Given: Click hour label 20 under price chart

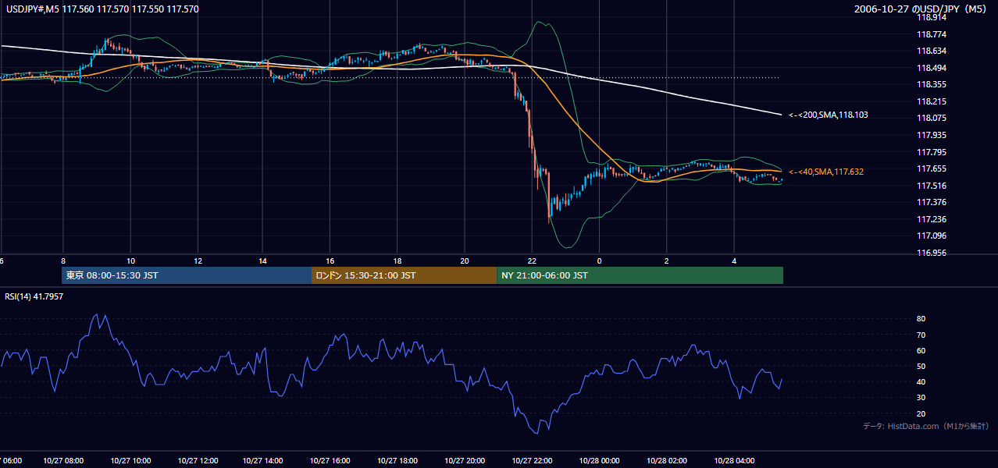Looking at the screenshot, I should [x=465, y=261].
